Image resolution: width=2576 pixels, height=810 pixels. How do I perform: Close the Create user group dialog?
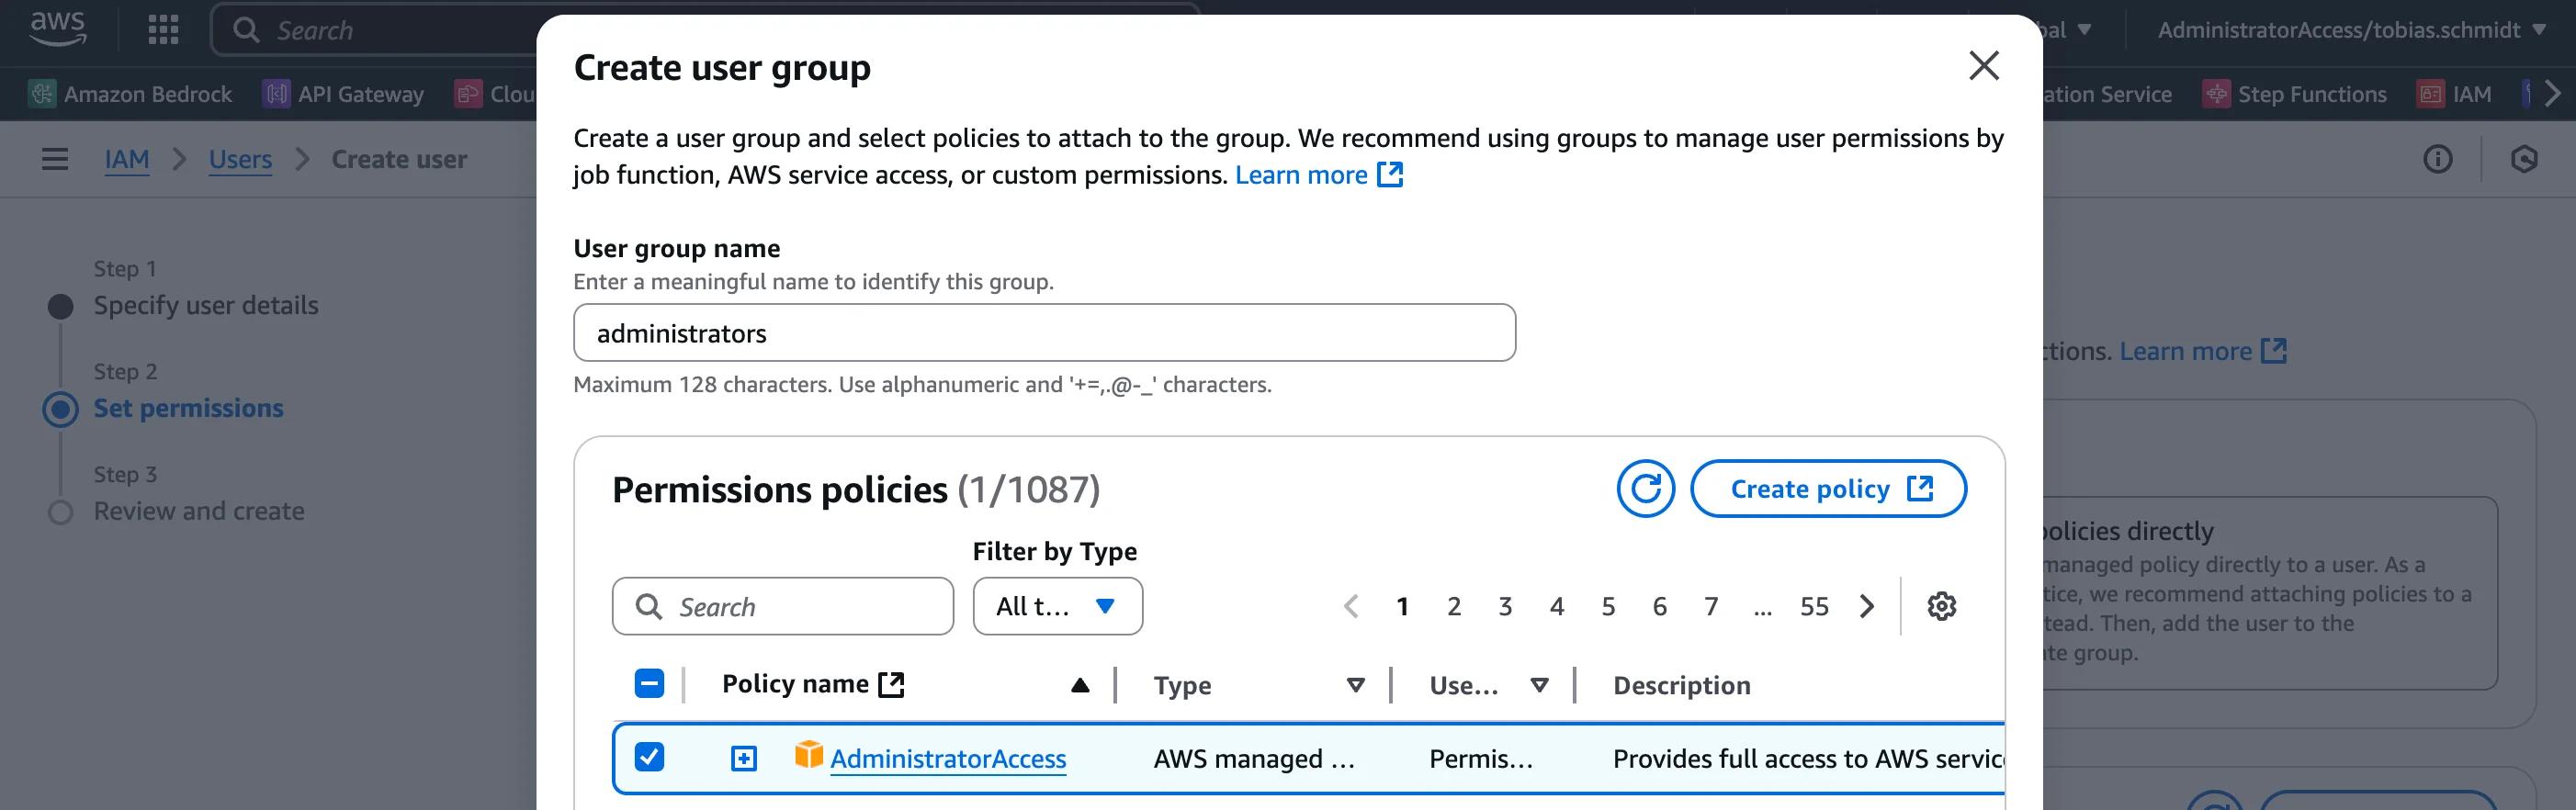tap(1983, 66)
